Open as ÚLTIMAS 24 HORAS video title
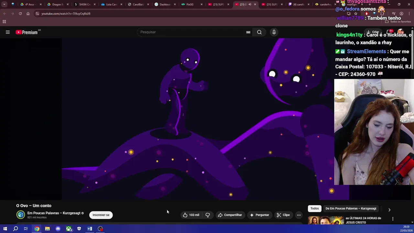Image resolution: width=414 pixels, height=233 pixels. tap(363, 220)
